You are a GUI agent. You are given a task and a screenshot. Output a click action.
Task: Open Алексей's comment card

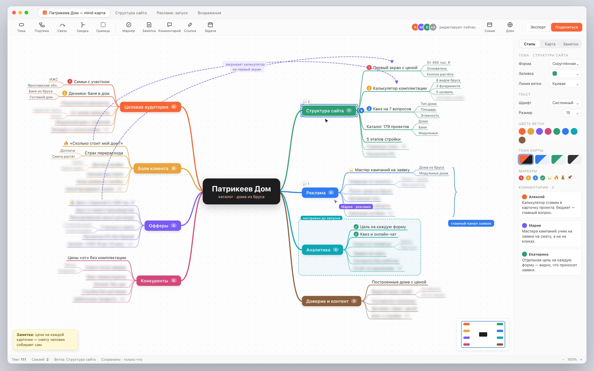coord(550,205)
